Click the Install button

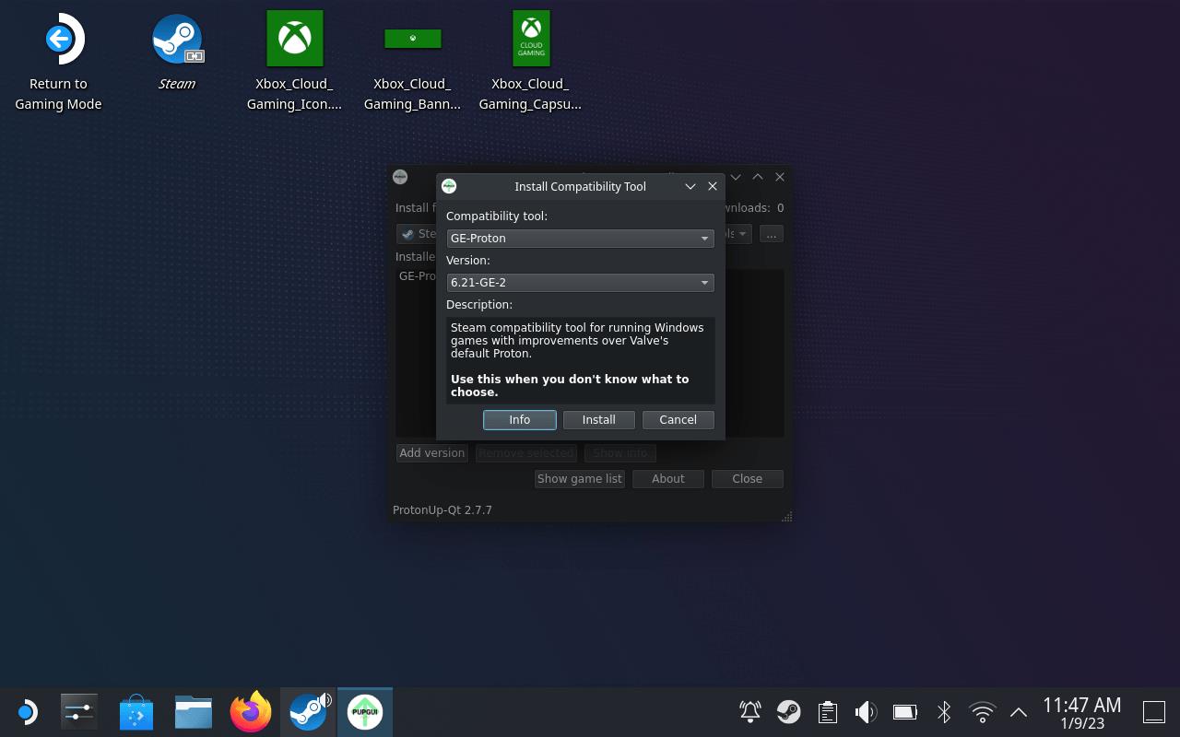pos(598,420)
